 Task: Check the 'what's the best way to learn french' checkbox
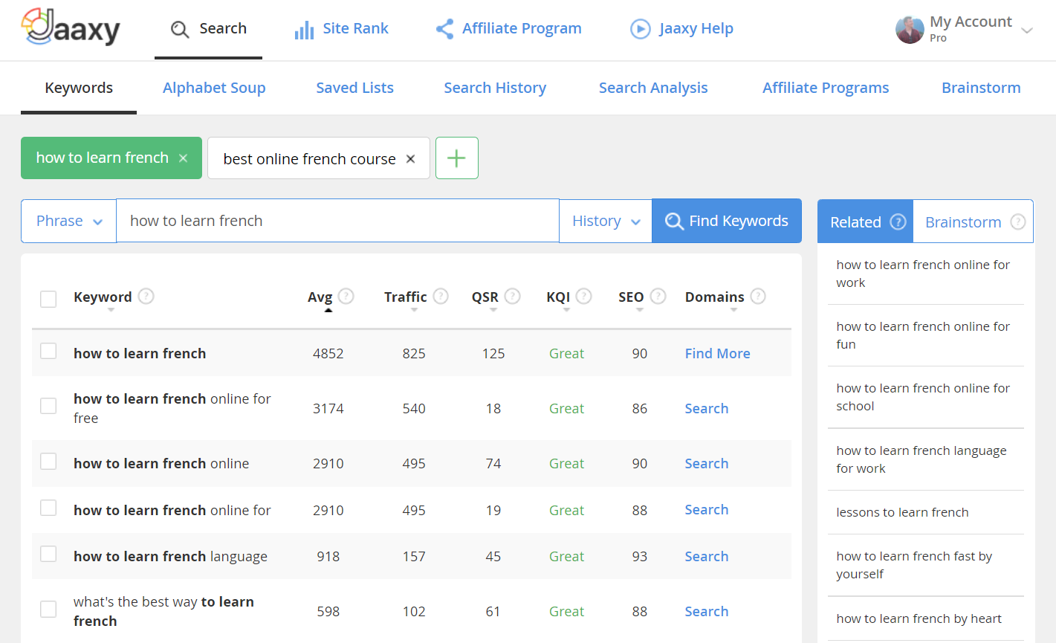[x=48, y=610]
